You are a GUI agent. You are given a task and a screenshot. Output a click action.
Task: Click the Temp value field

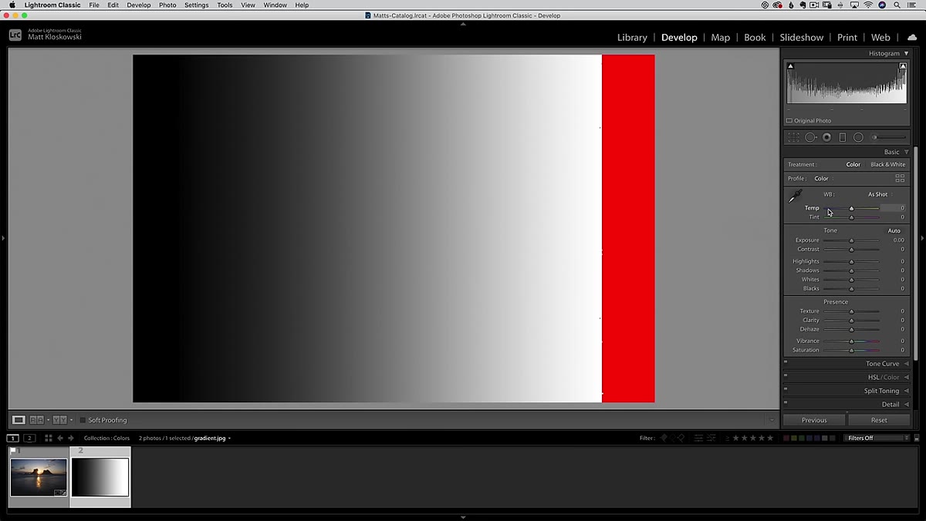coord(894,208)
